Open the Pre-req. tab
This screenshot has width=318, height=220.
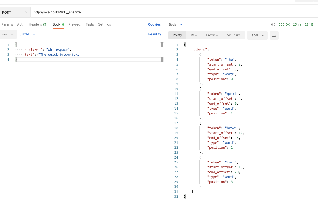(x=75, y=24)
